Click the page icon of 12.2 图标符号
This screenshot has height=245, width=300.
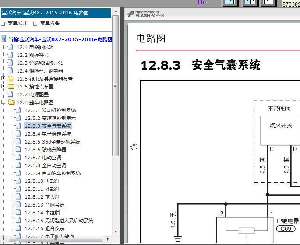click(11, 55)
